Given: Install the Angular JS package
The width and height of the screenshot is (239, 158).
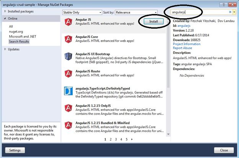Looking at the screenshot, I should (154, 21).
